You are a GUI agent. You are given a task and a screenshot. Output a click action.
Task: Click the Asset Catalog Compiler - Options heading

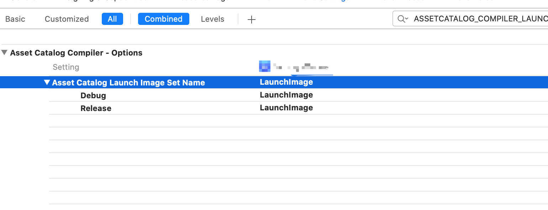click(76, 53)
